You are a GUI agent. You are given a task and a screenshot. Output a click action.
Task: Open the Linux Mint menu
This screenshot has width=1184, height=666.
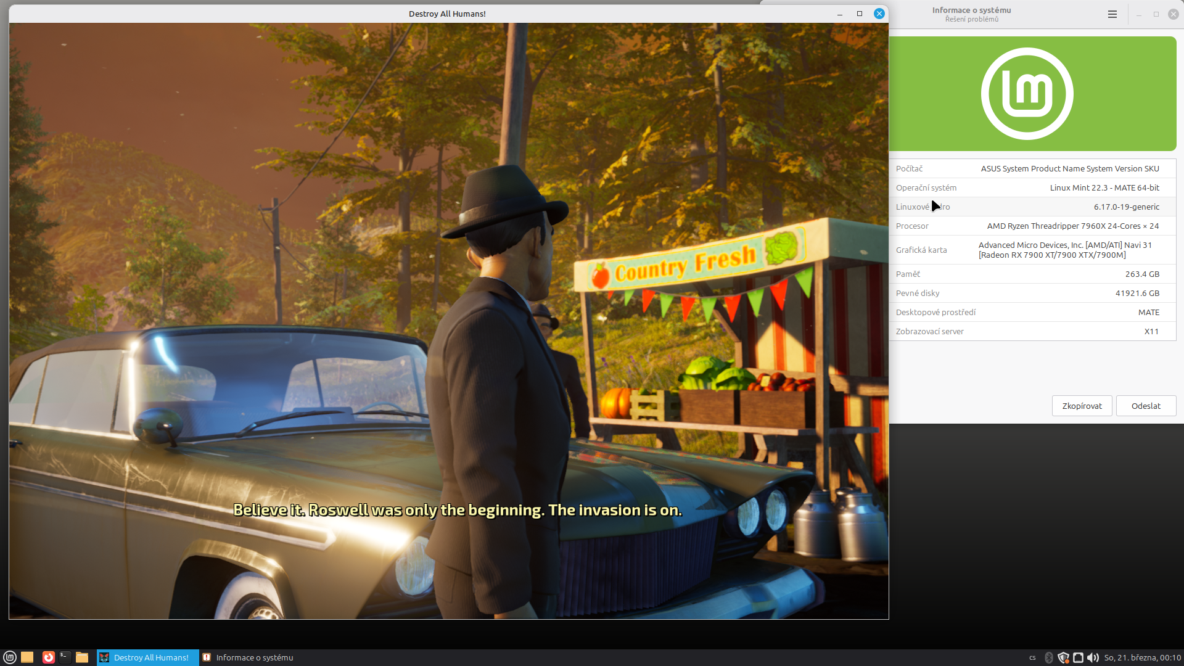point(9,657)
